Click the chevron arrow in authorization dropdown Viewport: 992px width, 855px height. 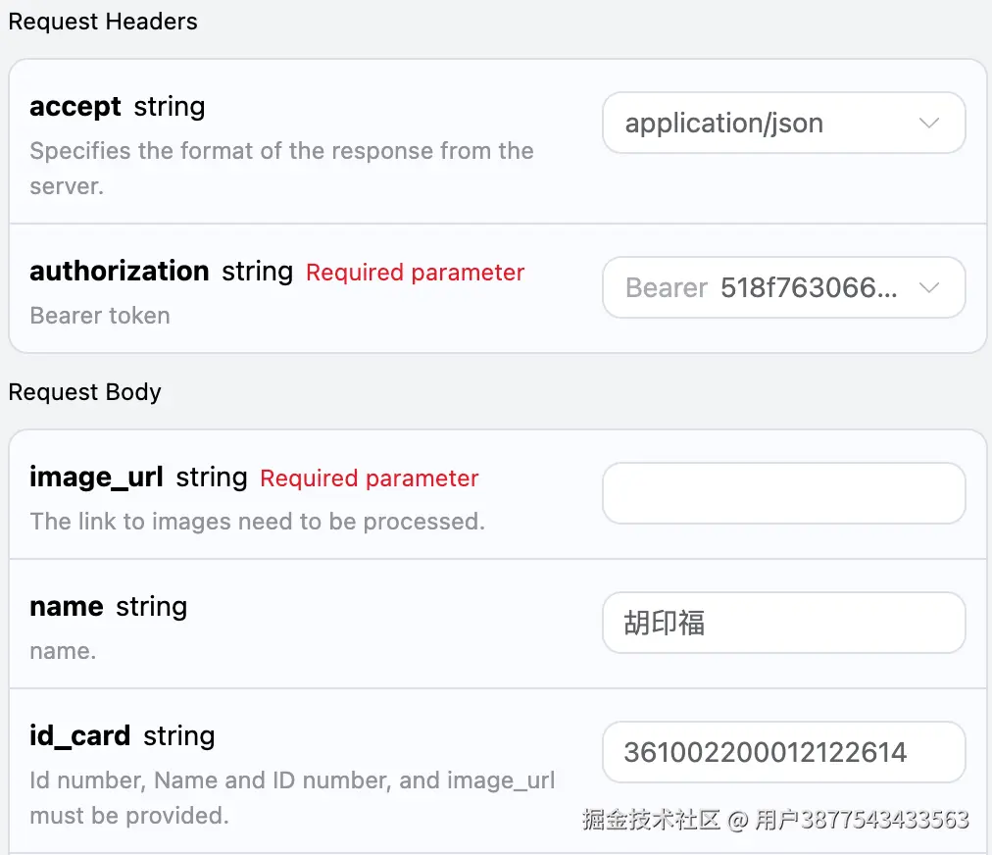[x=928, y=288]
